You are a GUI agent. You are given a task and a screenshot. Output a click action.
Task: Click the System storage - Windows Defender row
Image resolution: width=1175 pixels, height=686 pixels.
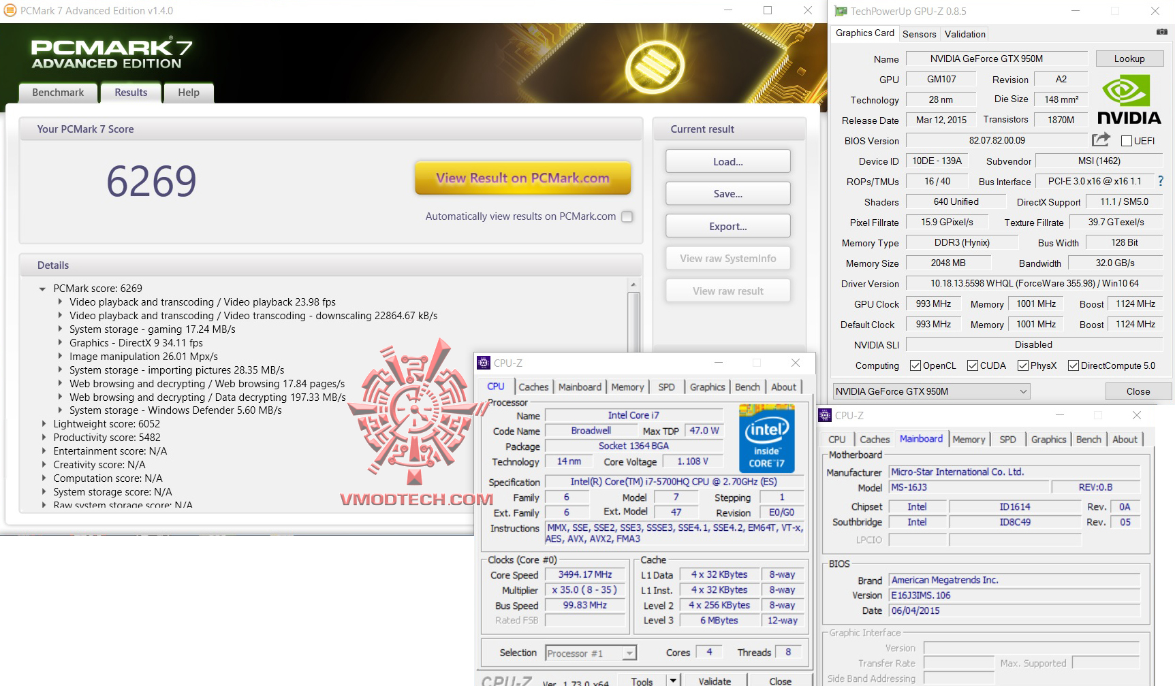point(176,410)
